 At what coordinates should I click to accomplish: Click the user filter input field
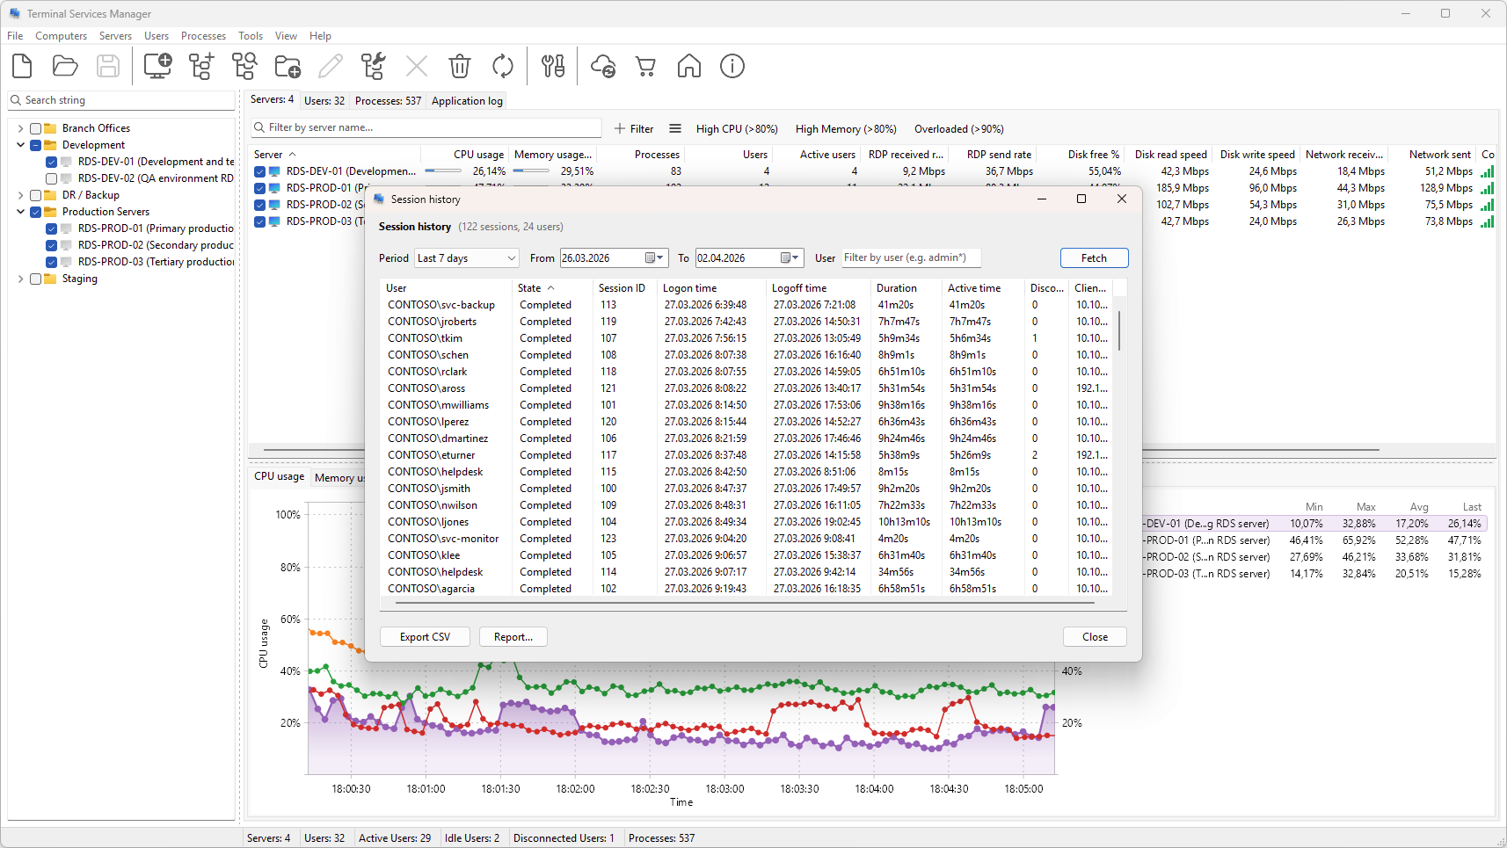[x=911, y=257]
